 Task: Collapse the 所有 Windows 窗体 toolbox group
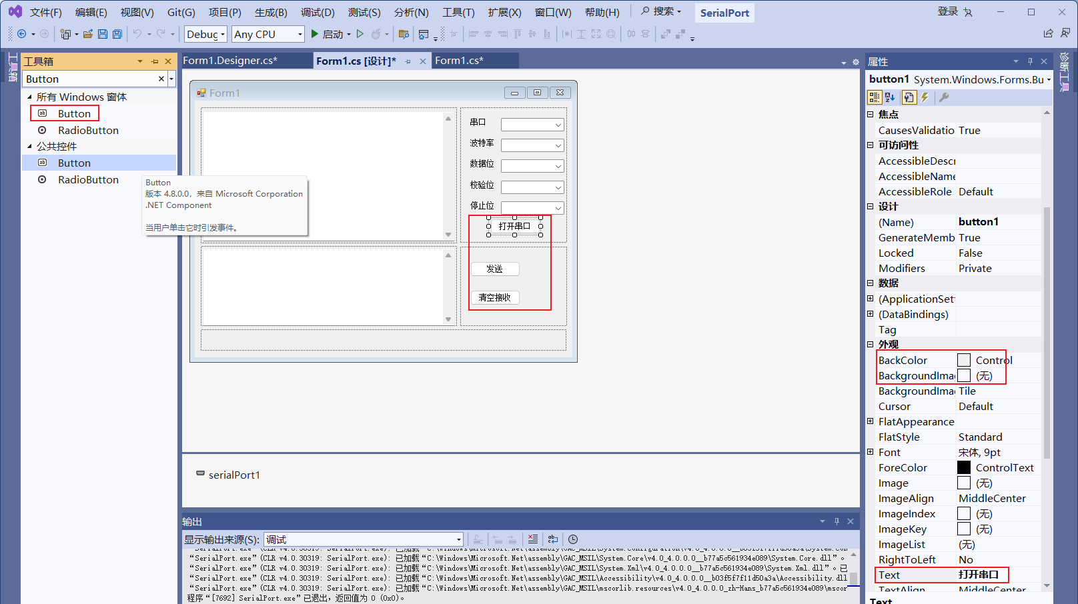pos(29,97)
